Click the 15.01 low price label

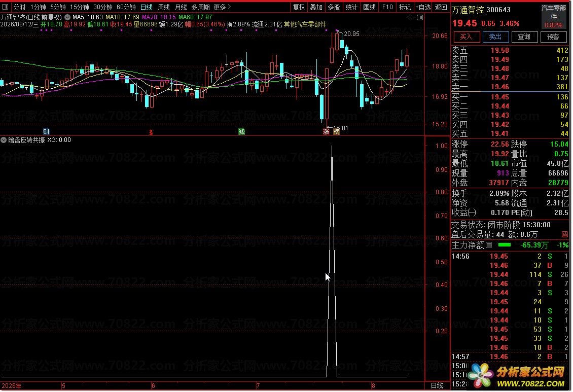click(341, 128)
